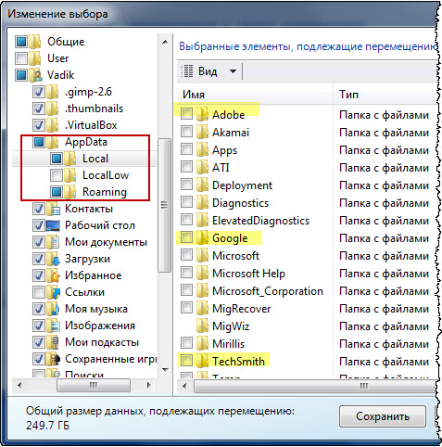
Task: Click tree horizontal scrollbar right arrow
Action: [149, 385]
